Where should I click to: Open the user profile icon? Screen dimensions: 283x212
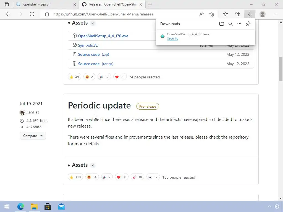[x=263, y=14]
